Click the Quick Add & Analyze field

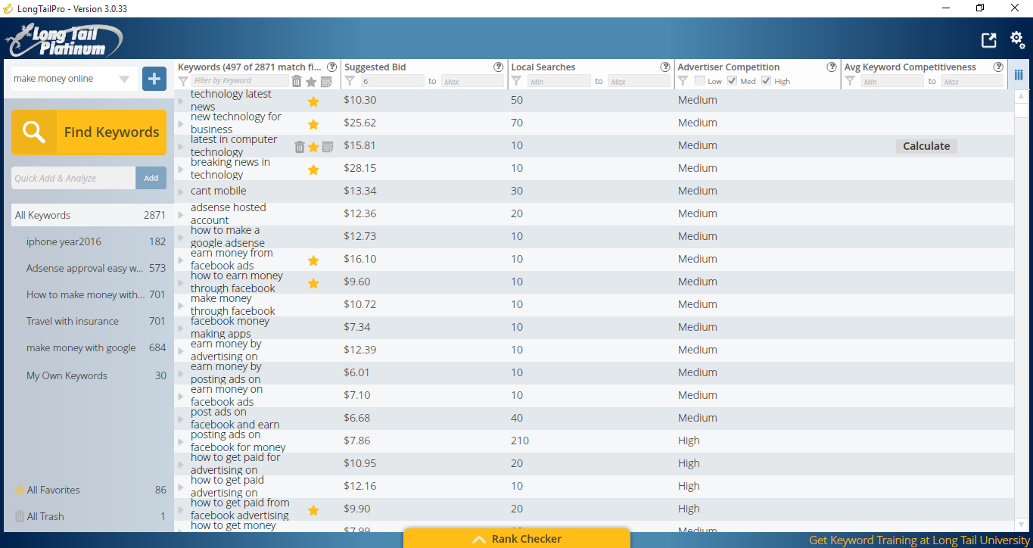(x=73, y=178)
